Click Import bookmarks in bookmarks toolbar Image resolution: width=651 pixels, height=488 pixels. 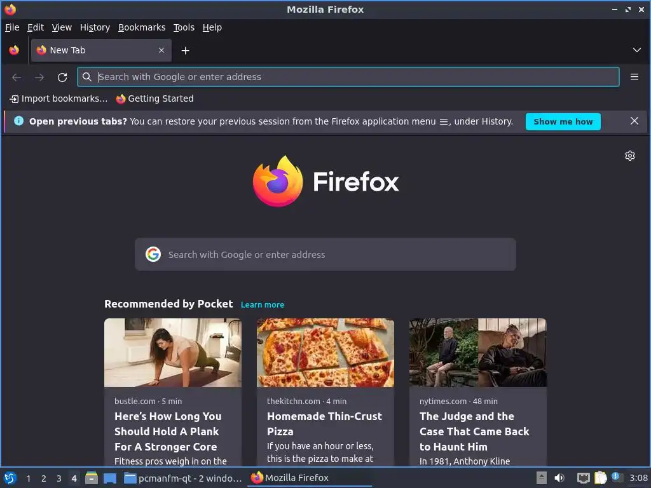coord(58,98)
